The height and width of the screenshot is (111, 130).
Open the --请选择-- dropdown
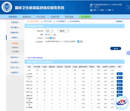click(x=63, y=31)
